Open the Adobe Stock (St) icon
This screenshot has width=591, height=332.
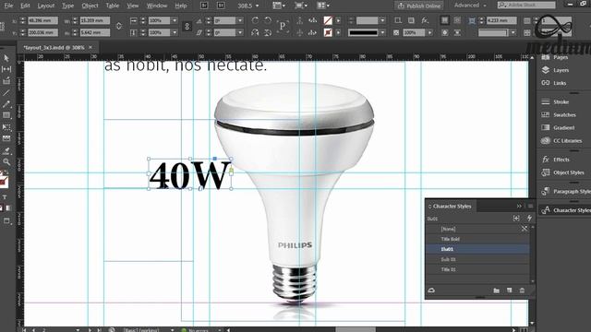pos(221,6)
